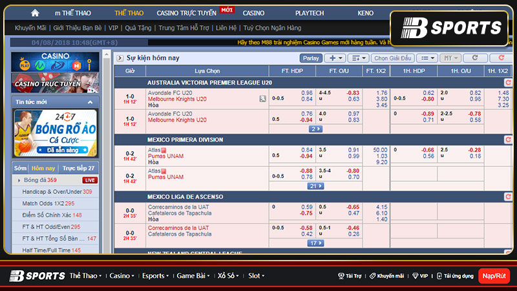
Task: Open Trung Tâm Hỗ Trợ link
Action: [x=184, y=28]
